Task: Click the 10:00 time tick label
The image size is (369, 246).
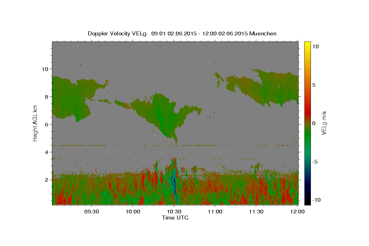Action: point(133,212)
